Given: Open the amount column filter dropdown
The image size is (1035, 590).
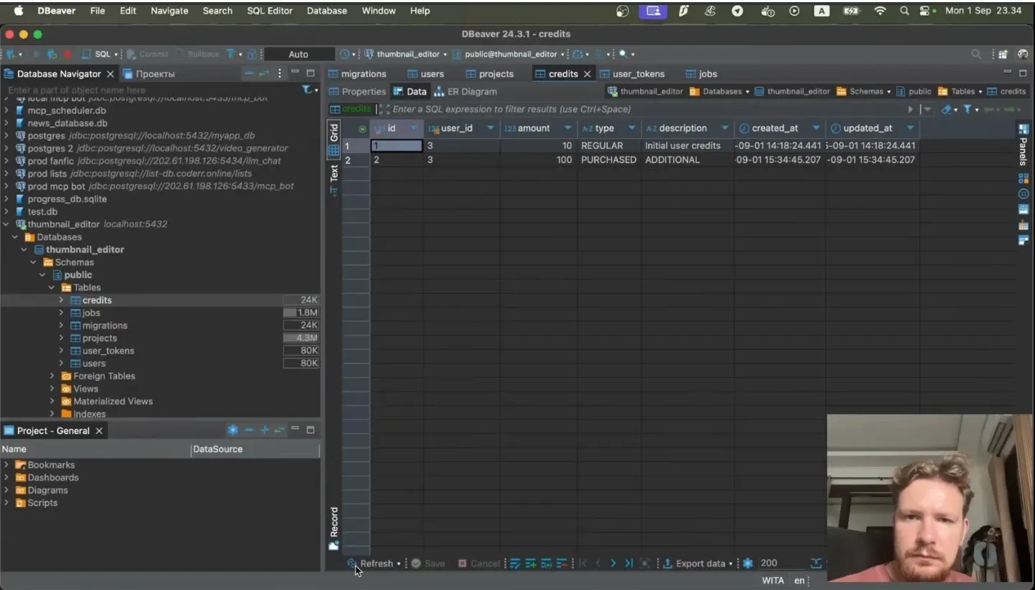Looking at the screenshot, I should (568, 129).
